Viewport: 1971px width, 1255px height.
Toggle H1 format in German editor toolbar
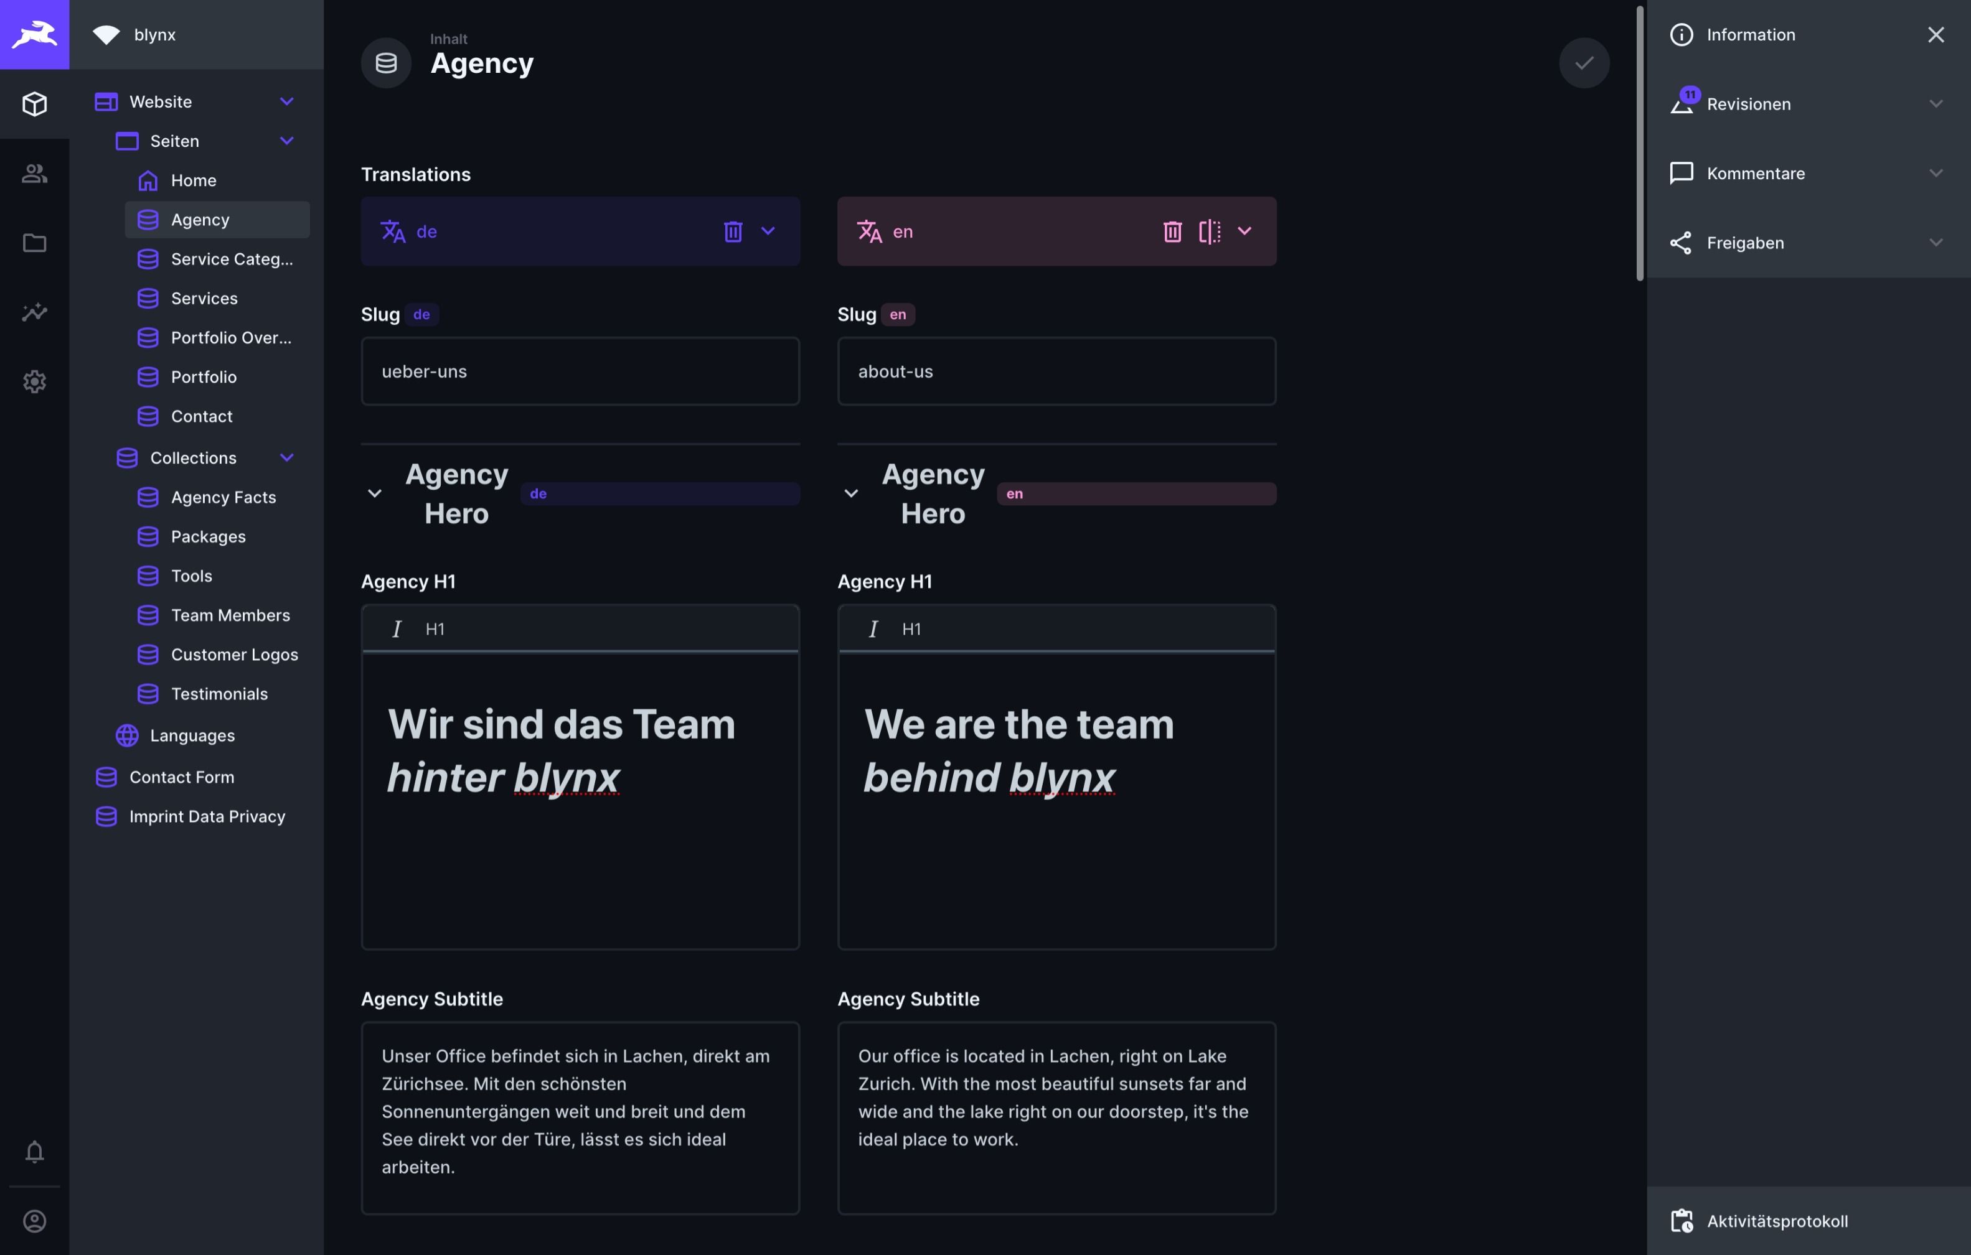435,629
